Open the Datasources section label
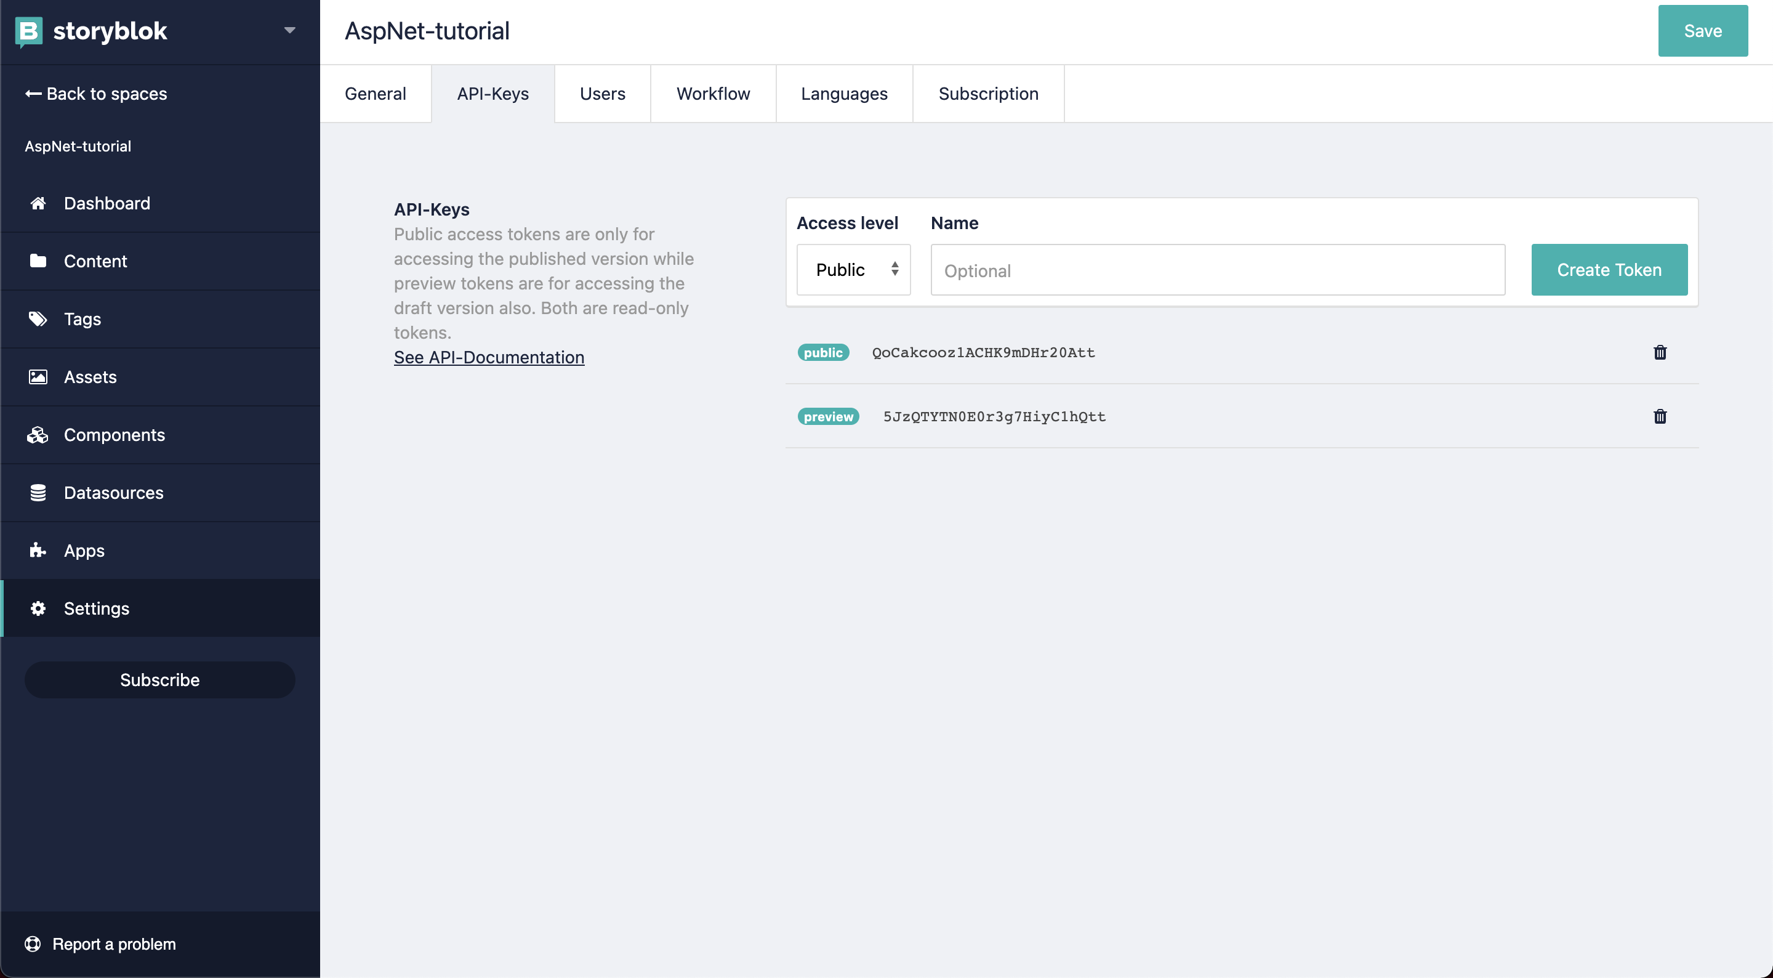1773x978 pixels. [113, 493]
